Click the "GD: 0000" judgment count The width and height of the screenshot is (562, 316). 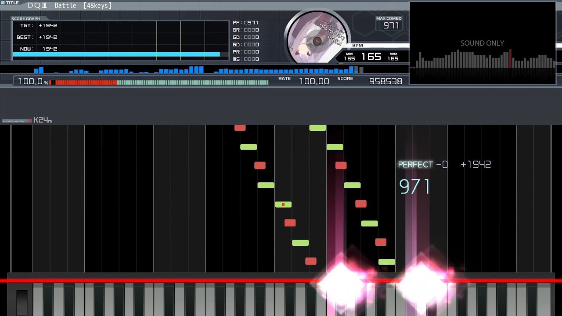pos(245,37)
